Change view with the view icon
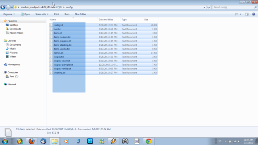 click(236, 14)
